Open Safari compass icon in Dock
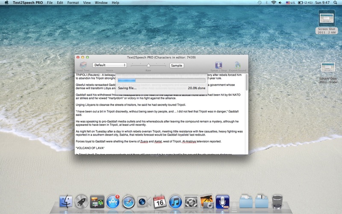This screenshot has height=214, width=342. (x=128, y=202)
